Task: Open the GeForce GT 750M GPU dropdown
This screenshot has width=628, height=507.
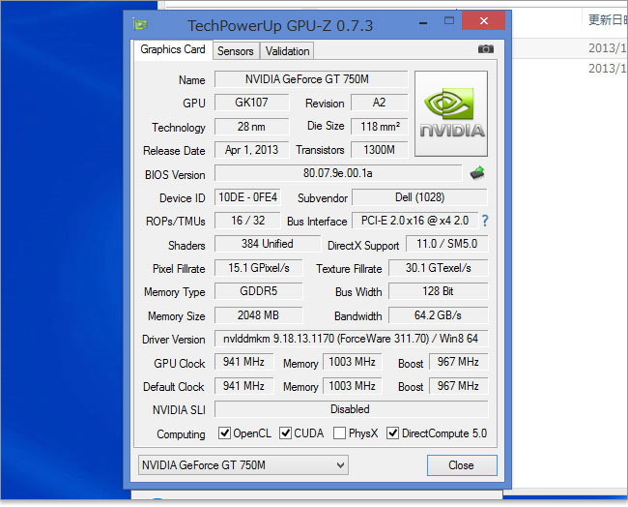Action: pos(243,465)
